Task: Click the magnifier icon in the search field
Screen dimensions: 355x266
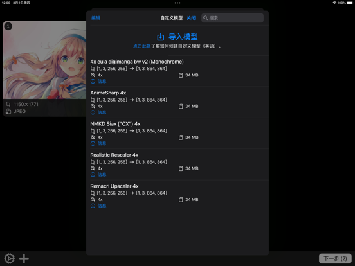Action: point(205,18)
